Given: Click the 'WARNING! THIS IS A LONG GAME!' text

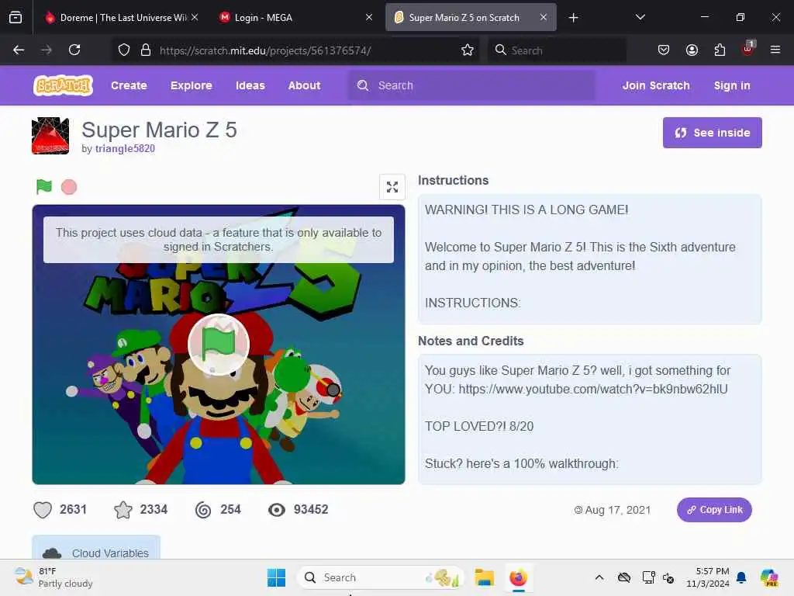Looking at the screenshot, I should tap(526, 210).
